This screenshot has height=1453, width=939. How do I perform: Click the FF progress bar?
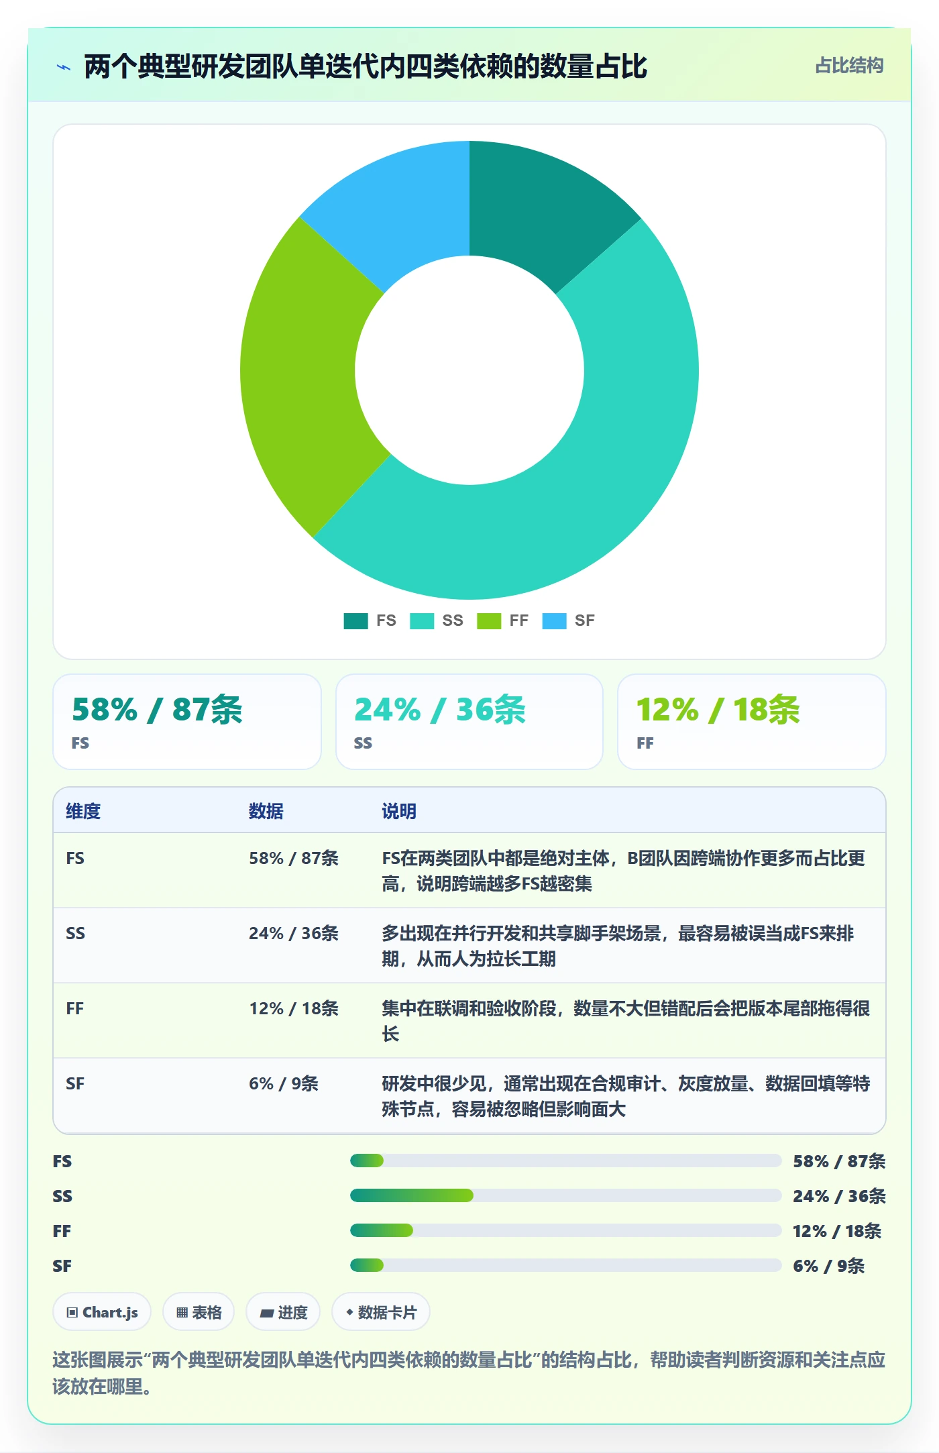point(565,1230)
